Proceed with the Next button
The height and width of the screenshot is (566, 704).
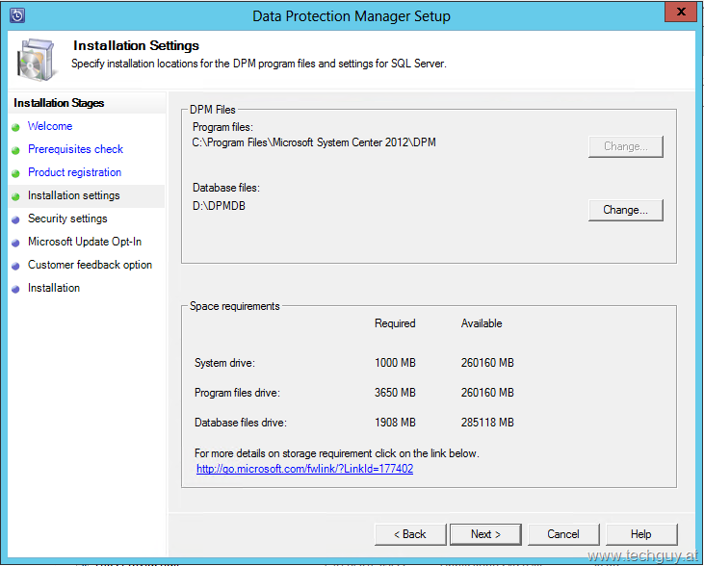tap(485, 534)
